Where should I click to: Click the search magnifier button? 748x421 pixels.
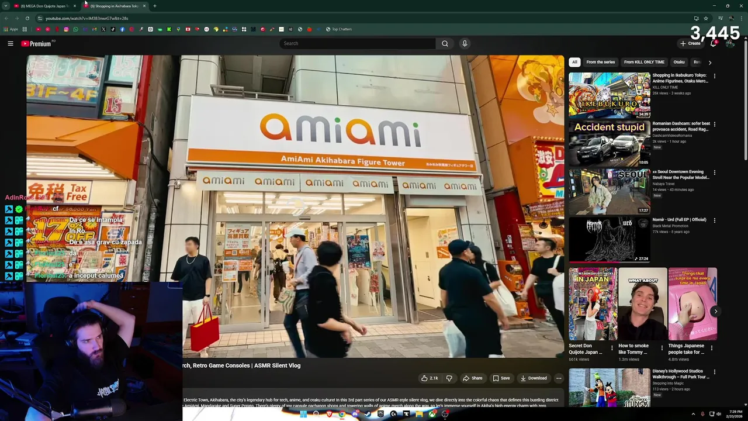(445, 43)
